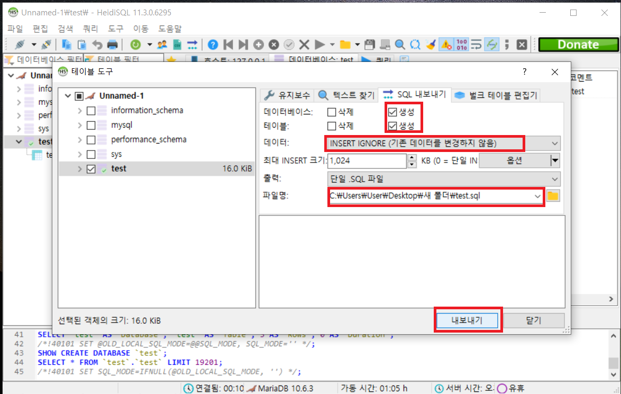Screen dimensions: 621x394
Task: Toggle the Unnamed-1 root checkbox
Action: pyautogui.click(x=79, y=96)
